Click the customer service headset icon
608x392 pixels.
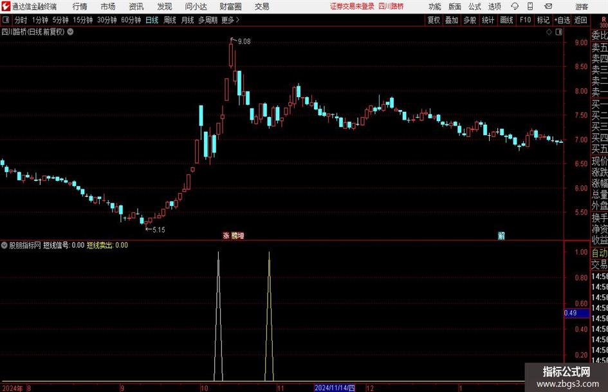(515, 6)
